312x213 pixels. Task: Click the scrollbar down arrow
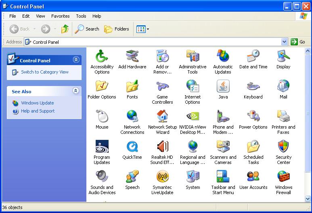point(308,199)
